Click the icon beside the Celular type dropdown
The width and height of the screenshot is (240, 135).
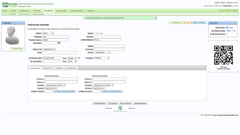[x=79, y=58]
